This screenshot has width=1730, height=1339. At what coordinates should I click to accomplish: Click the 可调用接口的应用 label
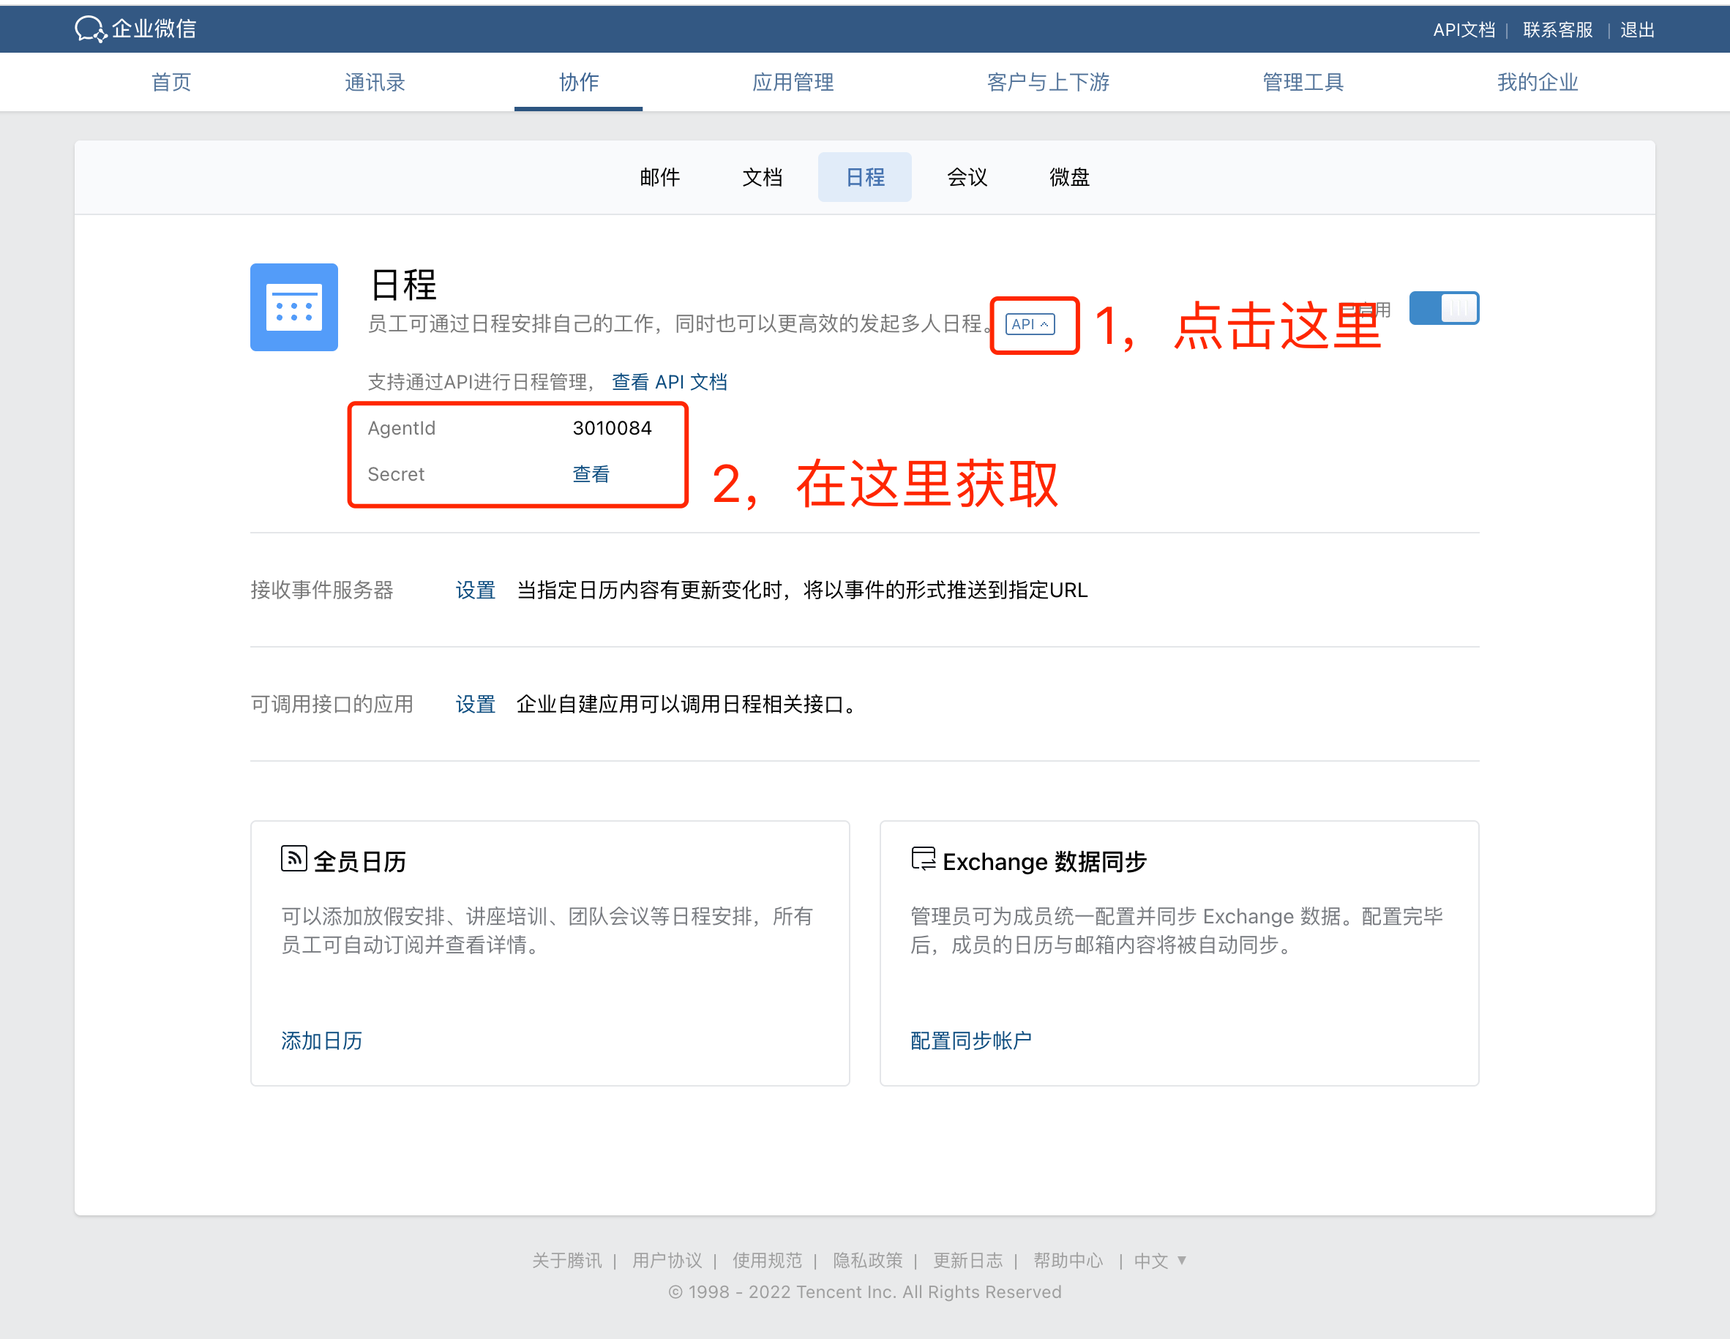point(332,704)
